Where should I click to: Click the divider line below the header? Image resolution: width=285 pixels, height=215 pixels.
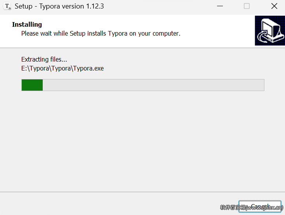pyautogui.click(x=142, y=48)
